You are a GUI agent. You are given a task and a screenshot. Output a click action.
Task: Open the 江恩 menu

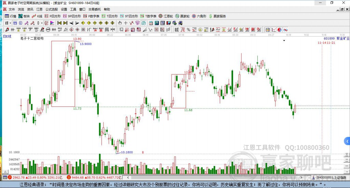[x=39, y=9]
